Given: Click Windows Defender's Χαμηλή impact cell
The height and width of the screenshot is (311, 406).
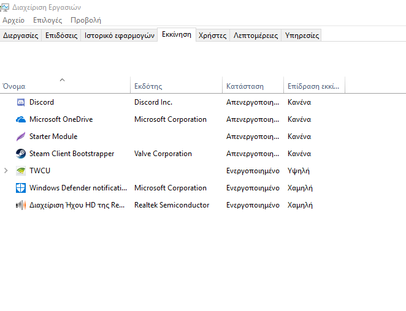Looking at the screenshot, I should click(300, 188).
